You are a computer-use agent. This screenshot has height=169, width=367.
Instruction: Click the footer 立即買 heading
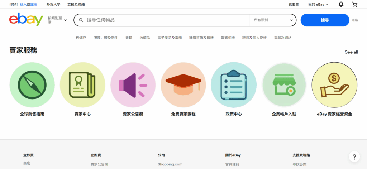click(x=28, y=155)
